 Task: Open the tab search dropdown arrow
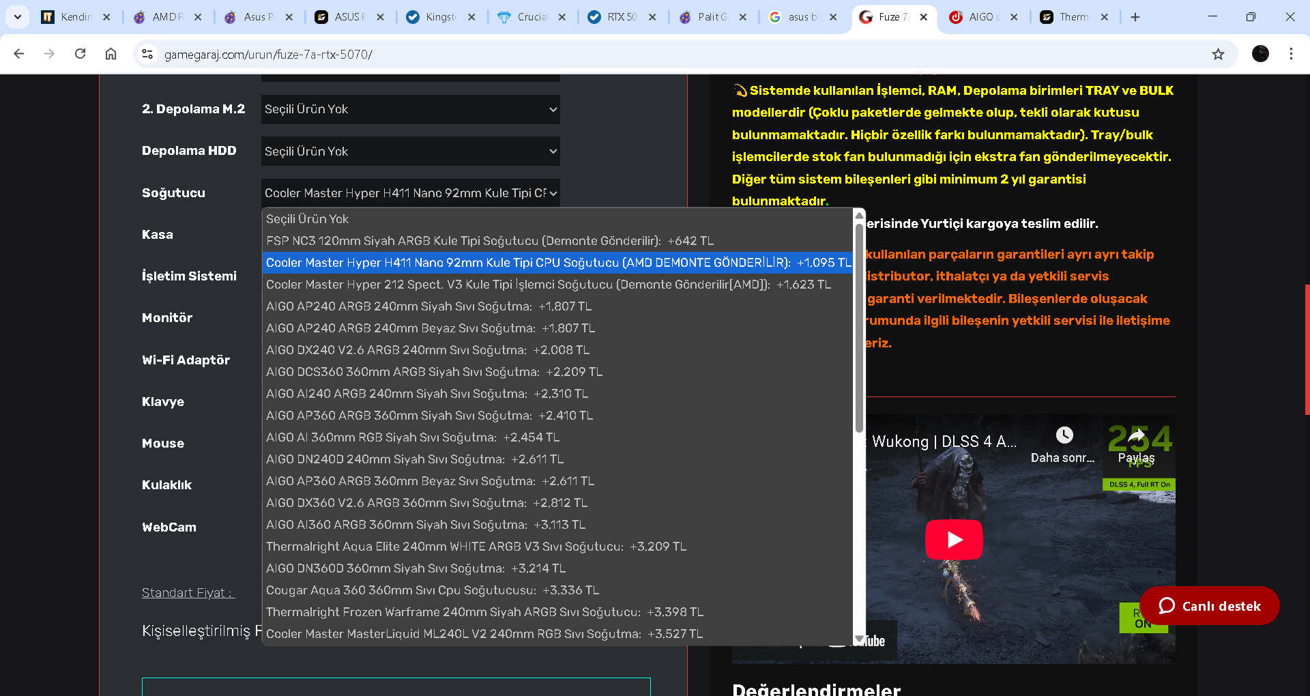[x=18, y=17]
